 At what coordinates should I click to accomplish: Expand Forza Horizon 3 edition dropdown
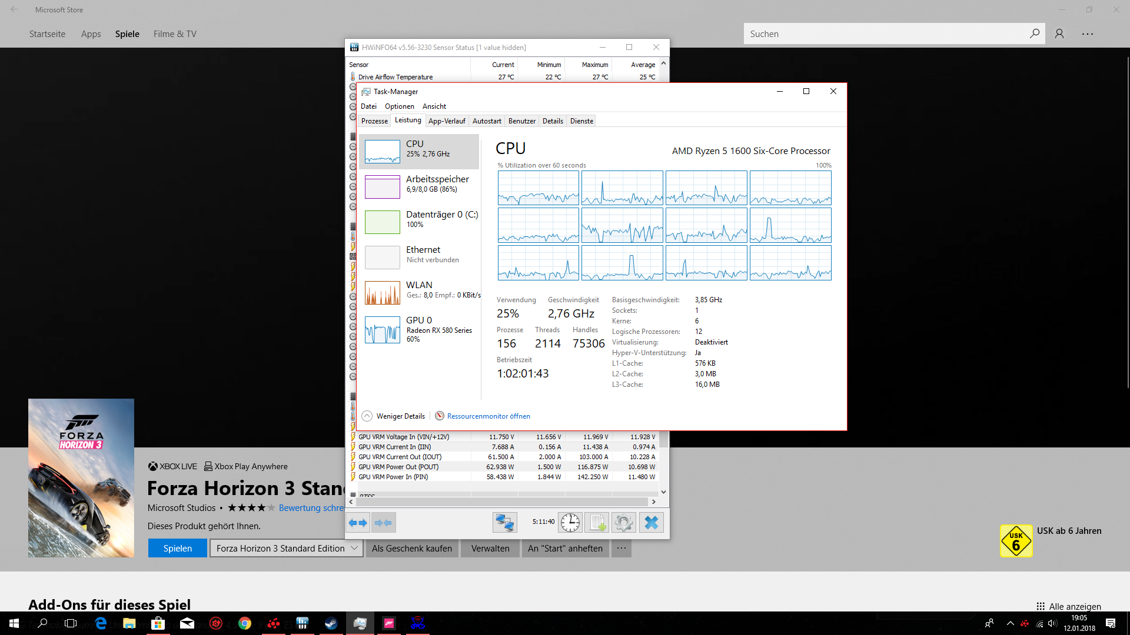tap(354, 548)
